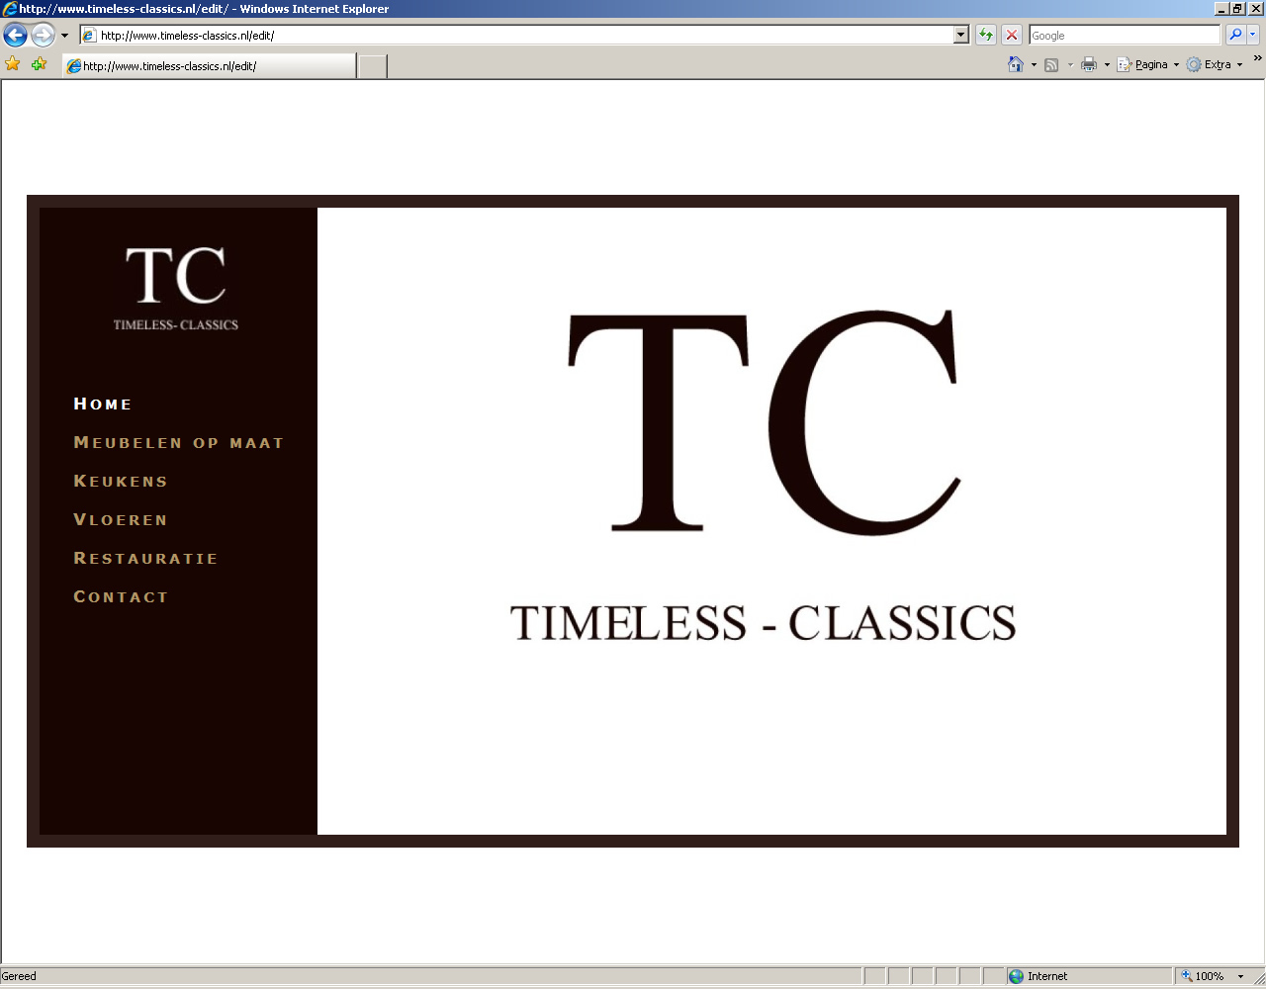
Task: Open the Meubelen op maat page
Action: tap(179, 442)
